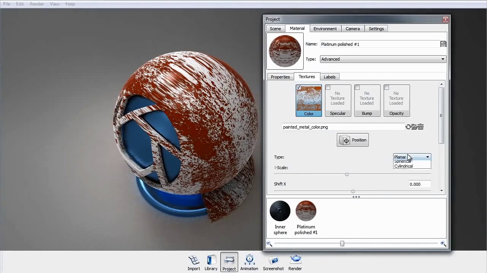Screen dimensions: 487x273
Task: Click the Shift X value field
Action: tap(420, 184)
